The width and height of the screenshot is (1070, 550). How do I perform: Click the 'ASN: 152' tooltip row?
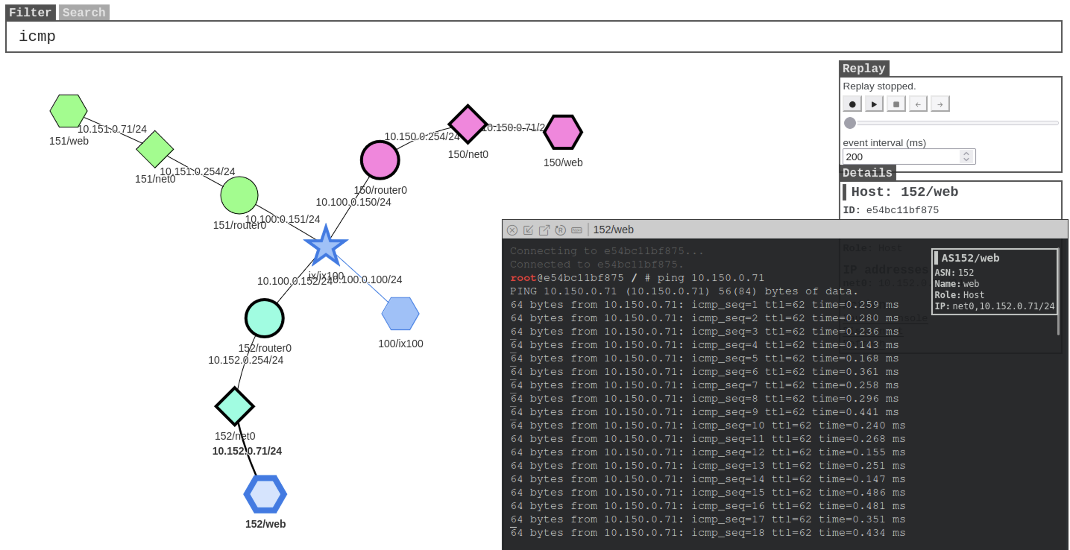954,273
